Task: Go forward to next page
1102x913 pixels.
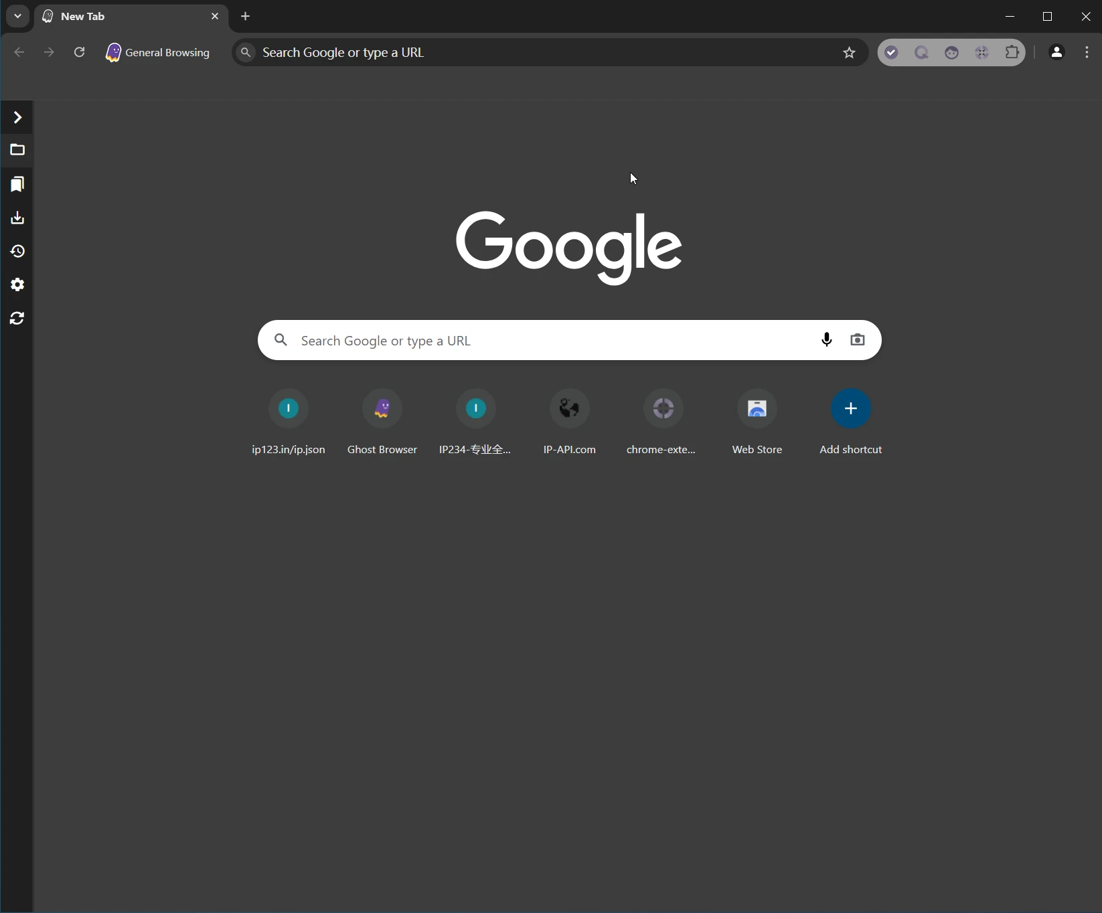Action: [x=49, y=52]
